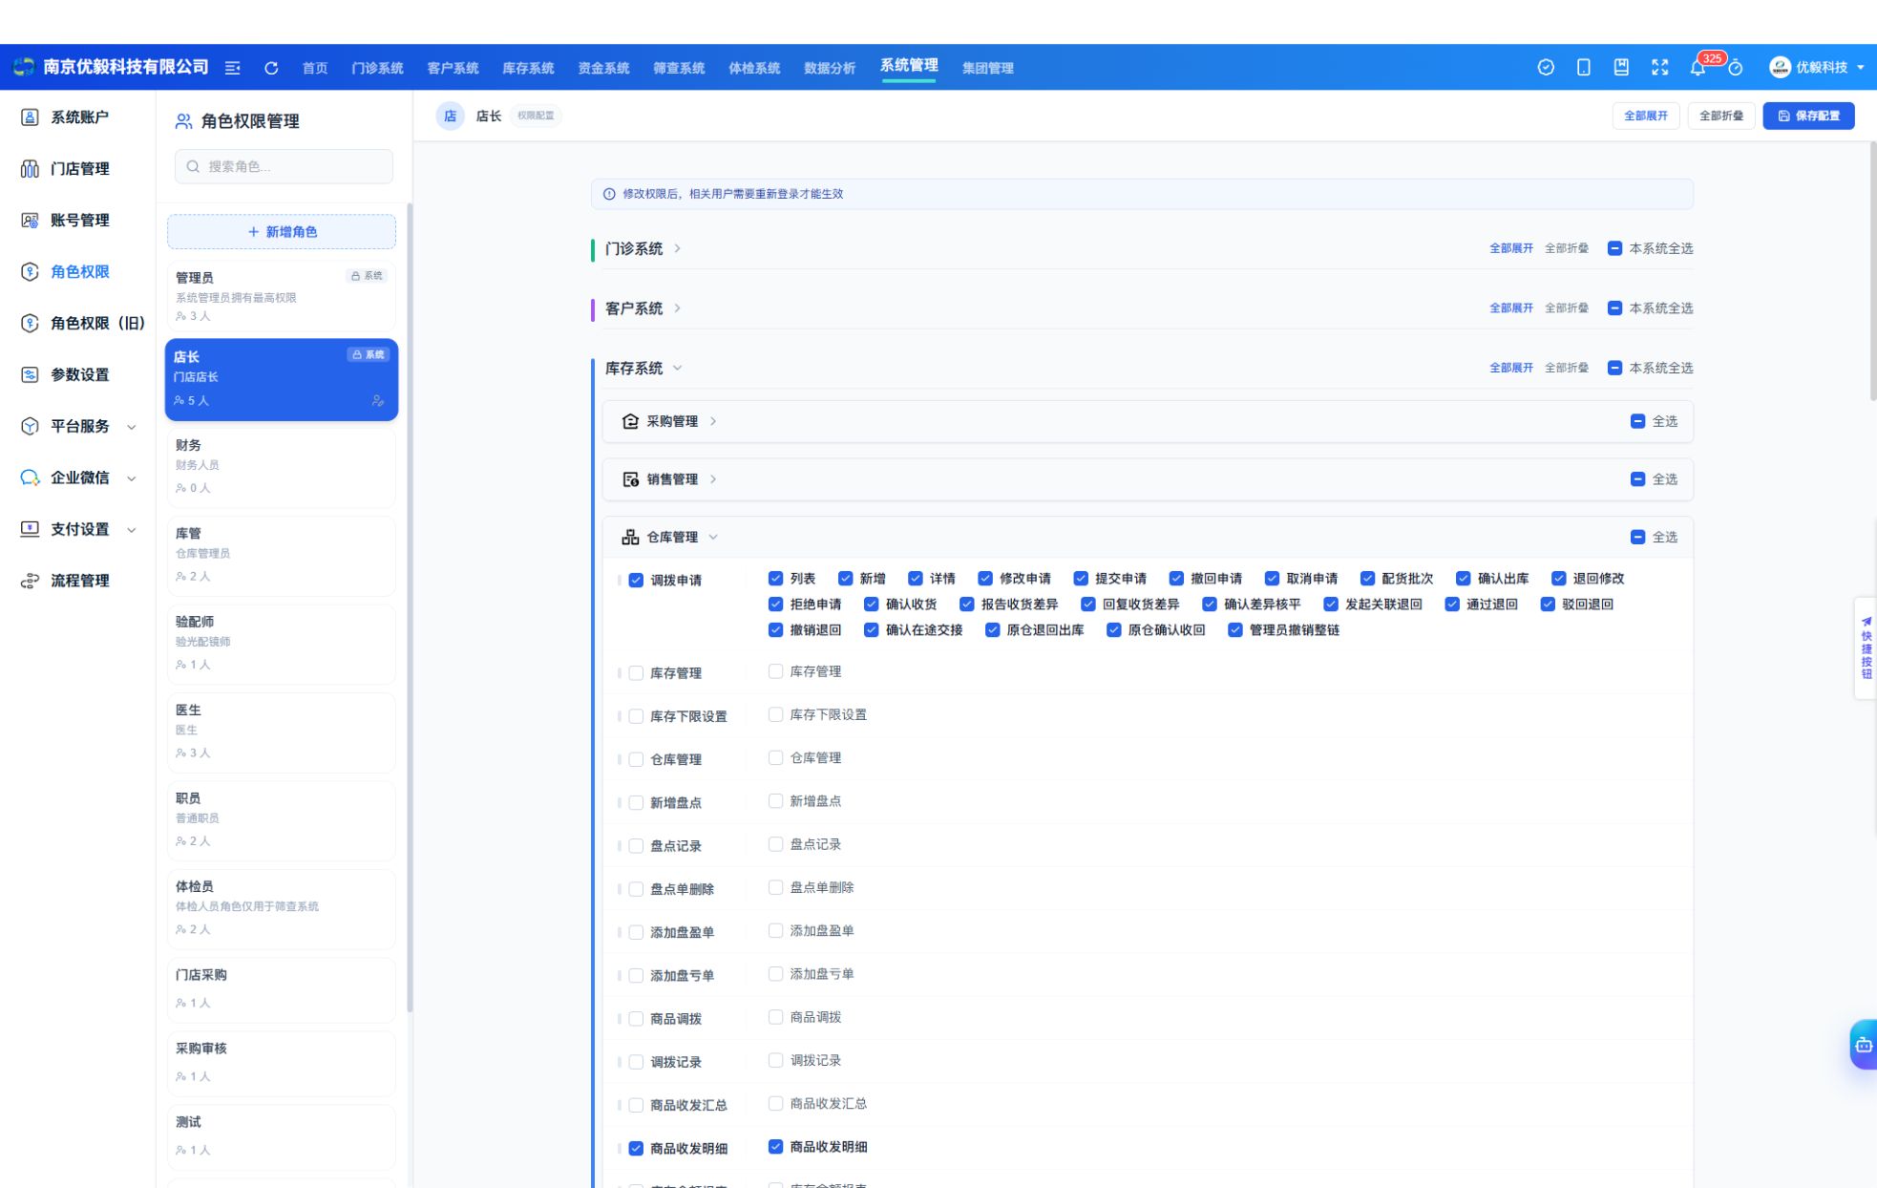Click the refresh icon in top bar
Screen dimensions: 1877x1188
click(x=271, y=68)
